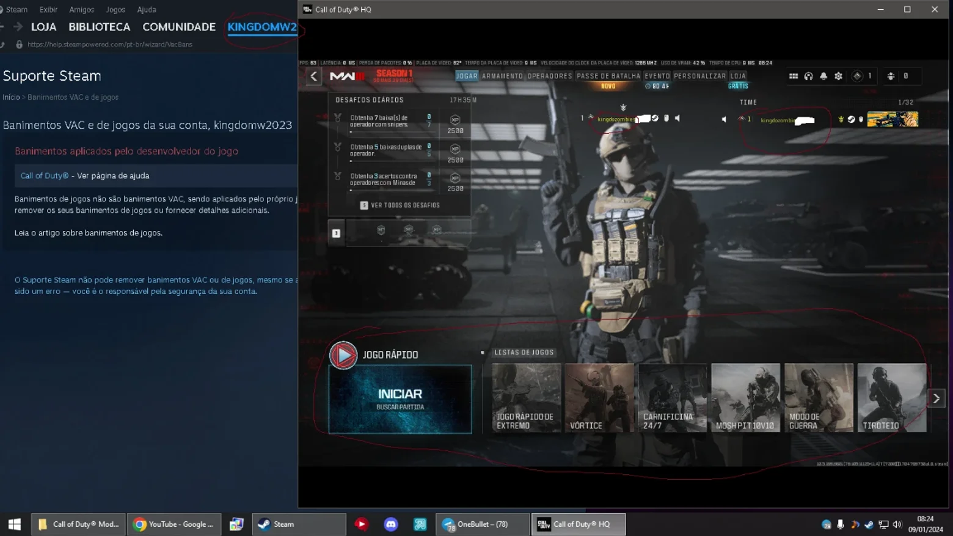Screen dimensions: 953x536
Task: Click the medal icon of the snipers challenge
Action: click(x=338, y=117)
